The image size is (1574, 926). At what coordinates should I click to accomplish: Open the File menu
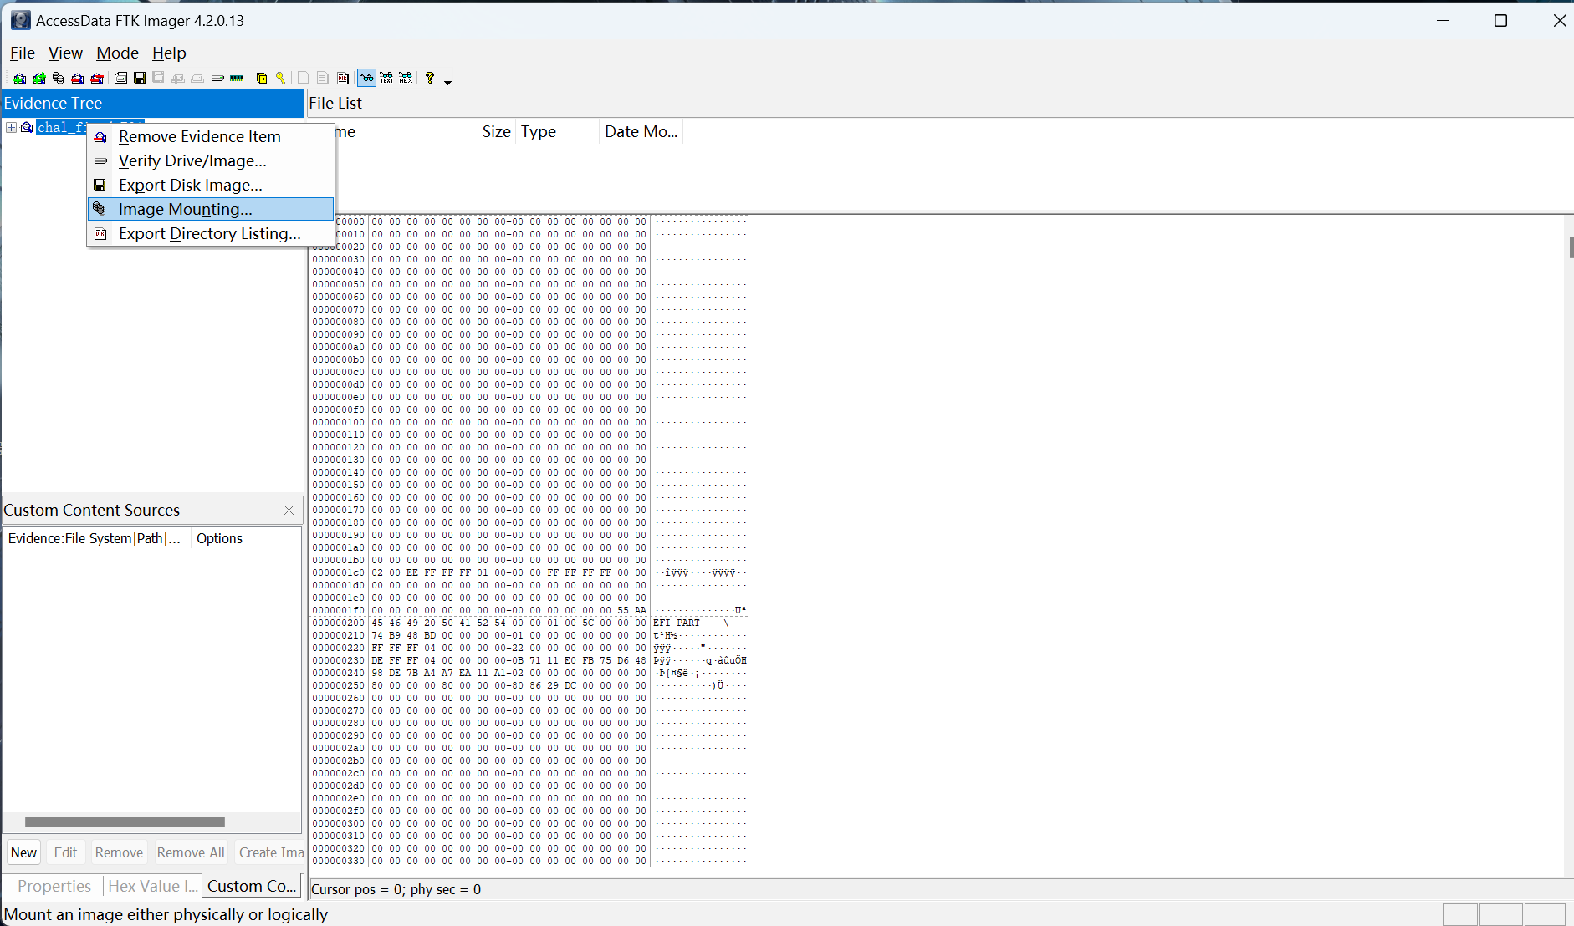[x=23, y=53]
